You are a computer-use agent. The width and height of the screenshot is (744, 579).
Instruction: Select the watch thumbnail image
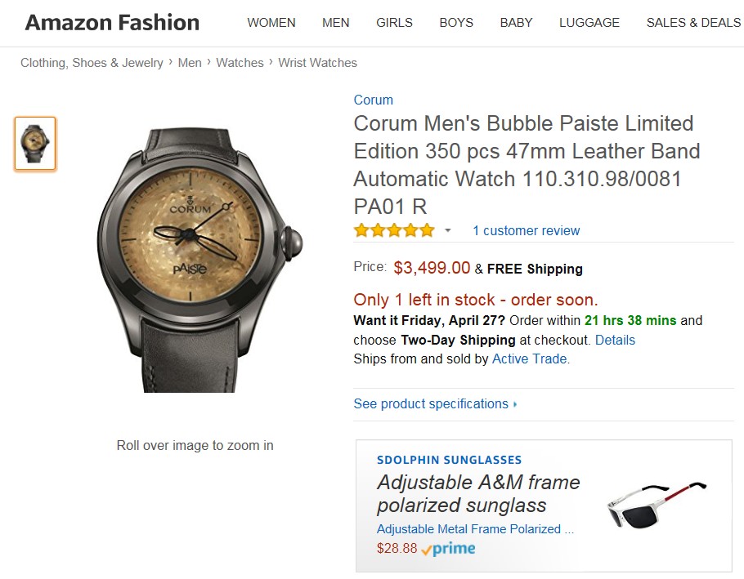pos(35,144)
